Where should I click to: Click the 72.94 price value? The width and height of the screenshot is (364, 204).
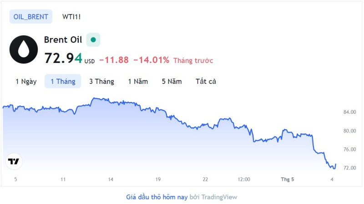[x=63, y=58]
